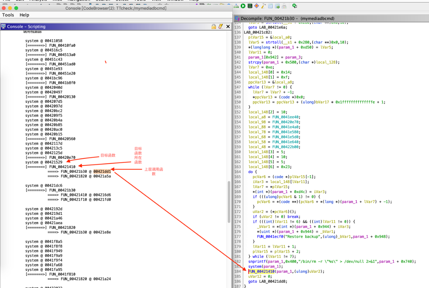Screen dimensions: 429x288
Task: Click console line system @ 0041f8a5
Action: coord(44,242)
